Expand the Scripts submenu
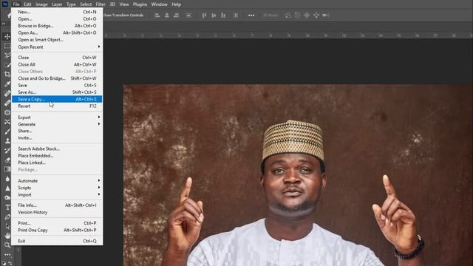This screenshot has width=473, height=266. 57,188
